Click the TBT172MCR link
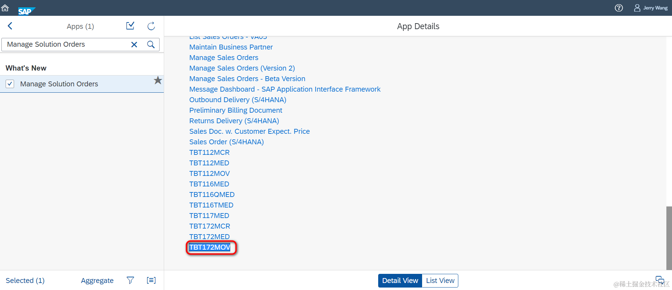The height and width of the screenshot is (290, 672). (x=210, y=226)
